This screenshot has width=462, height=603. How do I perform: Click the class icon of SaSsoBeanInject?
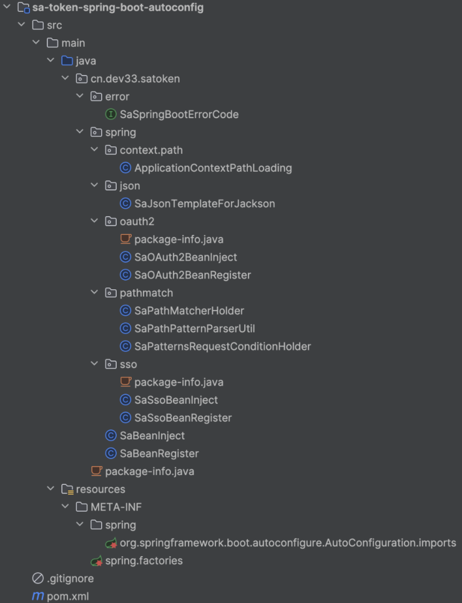tap(125, 399)
